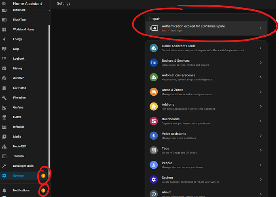Click the chevron on Voice assistants row
Screen dimensions: 279x197
(x=261, y=136)
